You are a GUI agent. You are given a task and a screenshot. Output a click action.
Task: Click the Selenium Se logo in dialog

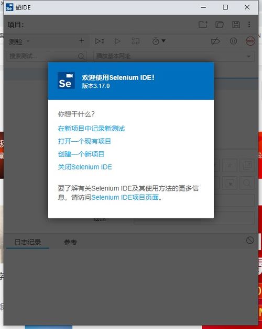point(66,81)
